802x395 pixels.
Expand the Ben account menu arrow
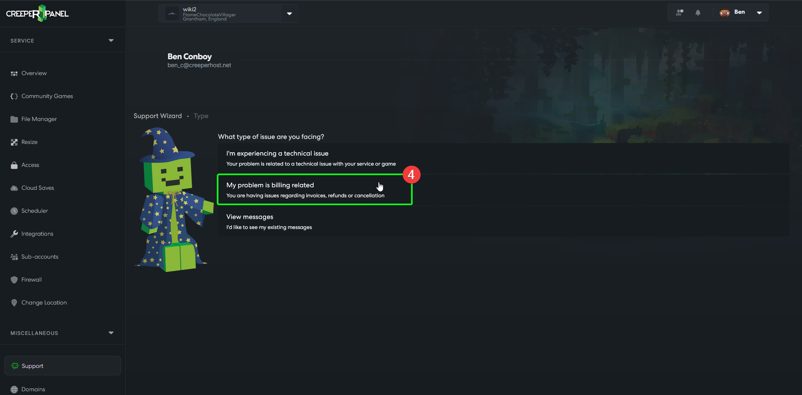coord(759,13)
